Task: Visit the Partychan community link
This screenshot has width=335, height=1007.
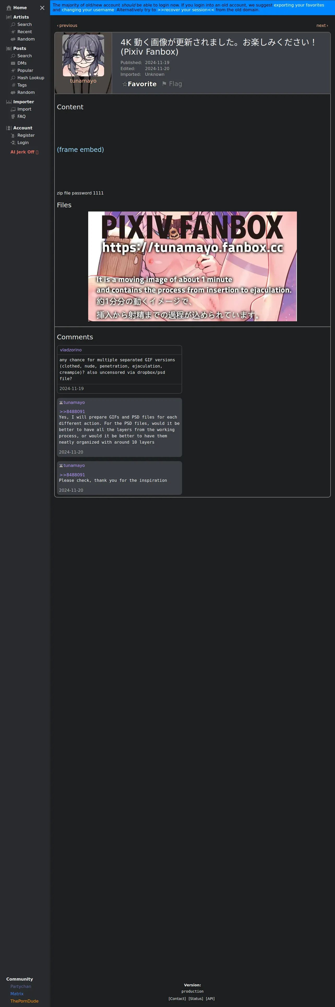Action: click(21, 987)
